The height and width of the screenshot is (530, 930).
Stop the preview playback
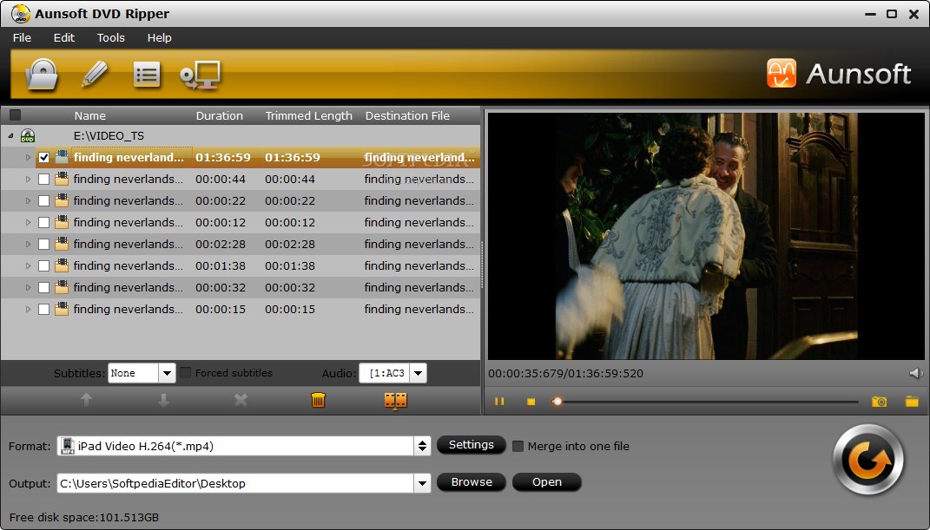[x=531, y=402]
